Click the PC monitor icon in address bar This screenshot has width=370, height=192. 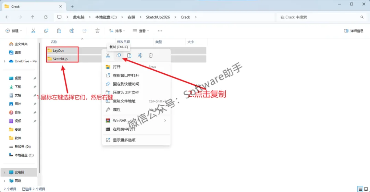point(59,17)
